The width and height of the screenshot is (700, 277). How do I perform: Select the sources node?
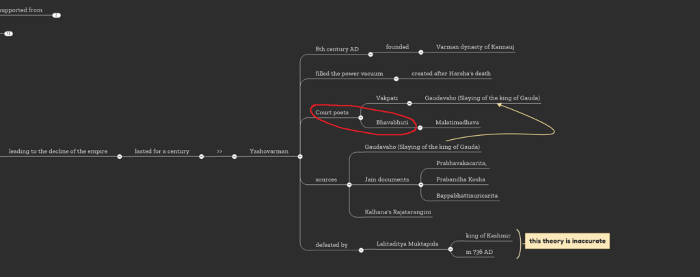pyautogui.click(x=326, y=179)
